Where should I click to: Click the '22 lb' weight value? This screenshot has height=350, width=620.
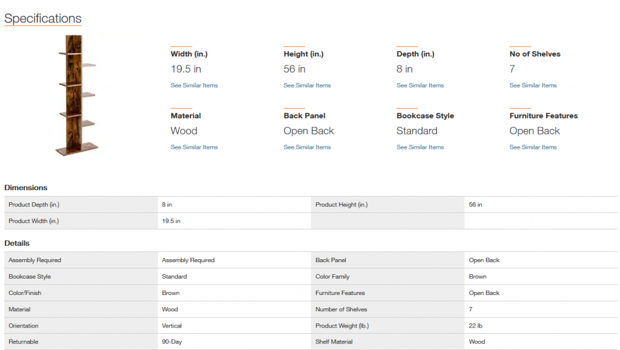click(x=476, y=326)
